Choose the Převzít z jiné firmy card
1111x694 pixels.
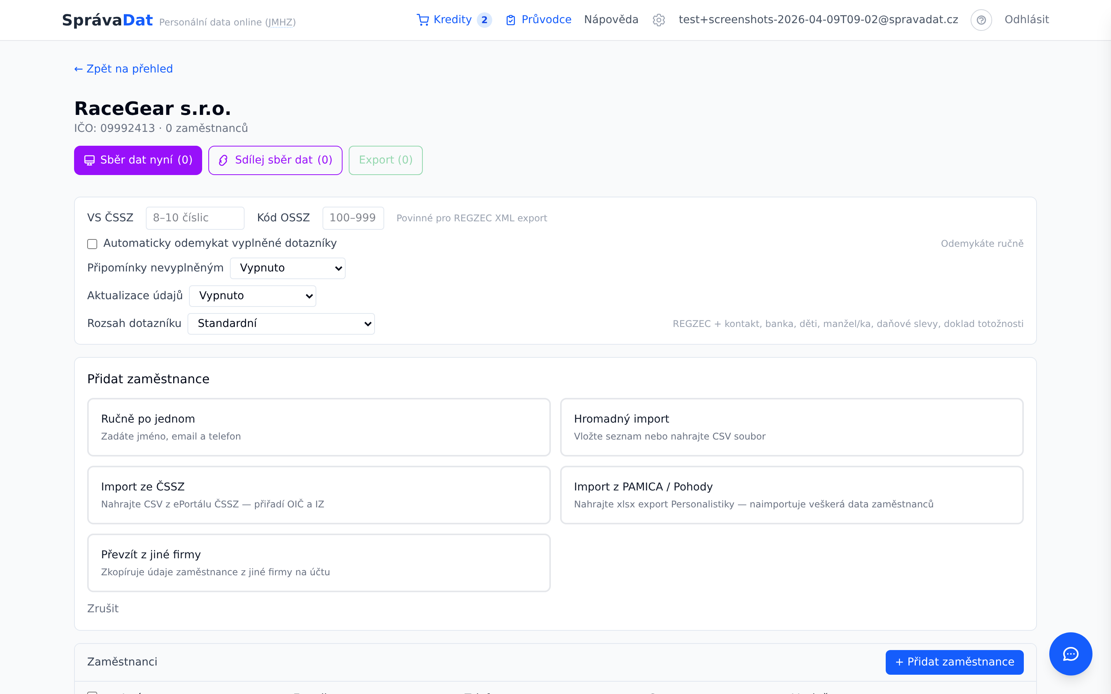(319, 563)
